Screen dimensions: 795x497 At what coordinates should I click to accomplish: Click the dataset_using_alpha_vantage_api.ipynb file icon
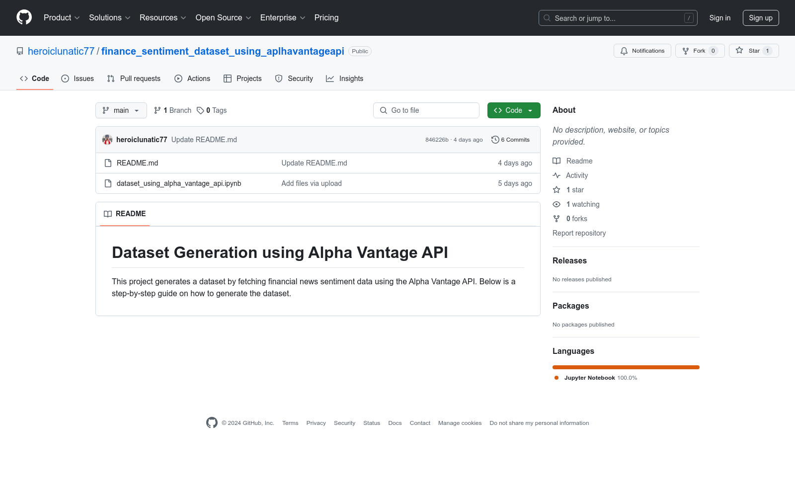coord(108,183)
